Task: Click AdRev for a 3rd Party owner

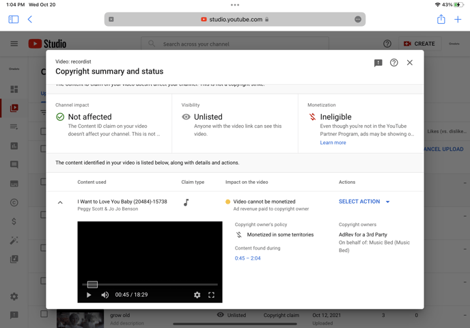Action: 363,234
